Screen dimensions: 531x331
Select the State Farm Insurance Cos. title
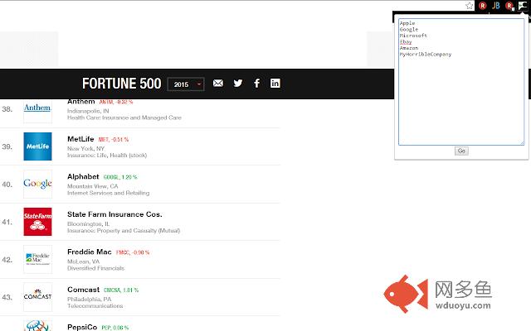(x=114, y=214)
